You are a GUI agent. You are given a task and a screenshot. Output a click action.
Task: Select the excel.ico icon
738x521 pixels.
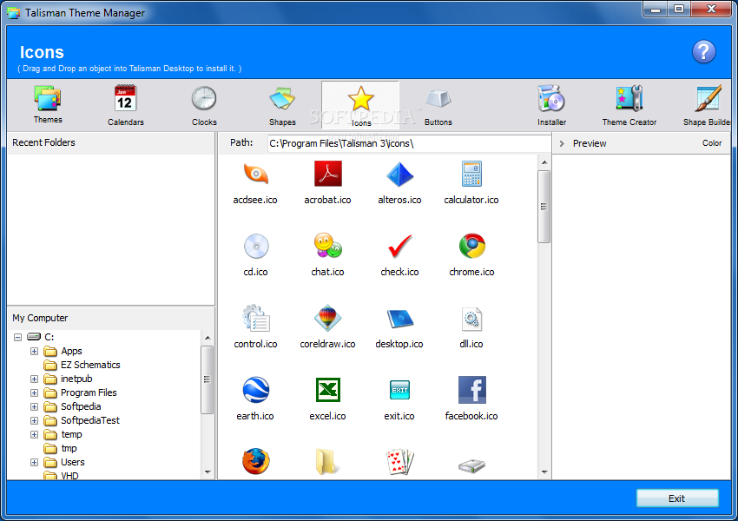tap(327, 399)
